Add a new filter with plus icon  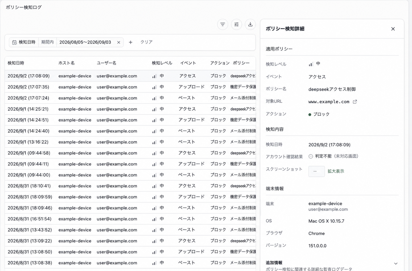130,42
